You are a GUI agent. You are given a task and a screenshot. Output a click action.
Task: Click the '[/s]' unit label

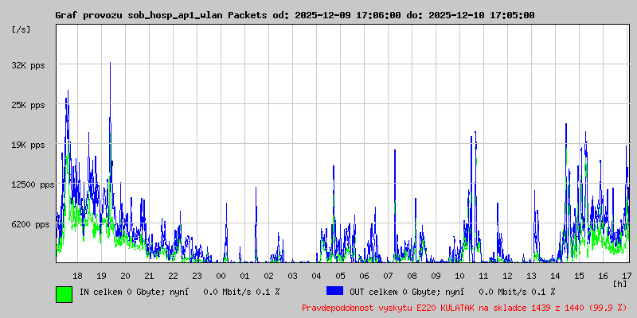pyautogui.click(x=21, y=29)
